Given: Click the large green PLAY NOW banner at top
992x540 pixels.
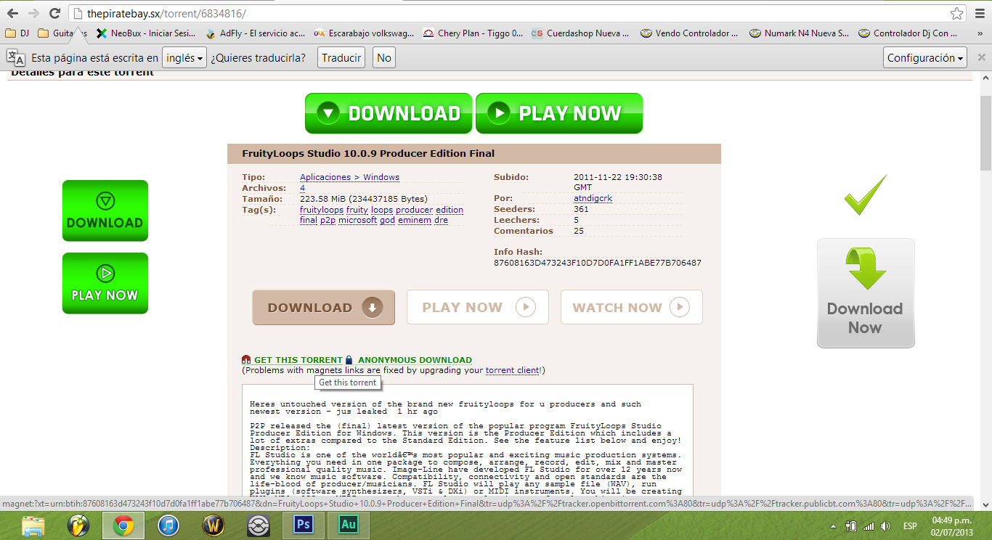Looking at the screenshot, I should pos(559,113).
